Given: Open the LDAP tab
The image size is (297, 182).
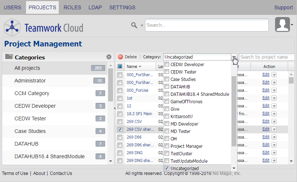Looking at the screenshot, I should coord(95,7).
